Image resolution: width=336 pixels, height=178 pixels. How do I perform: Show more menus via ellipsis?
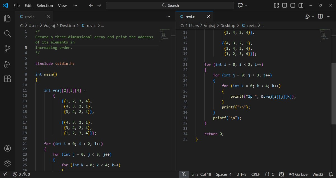point(75,5)
